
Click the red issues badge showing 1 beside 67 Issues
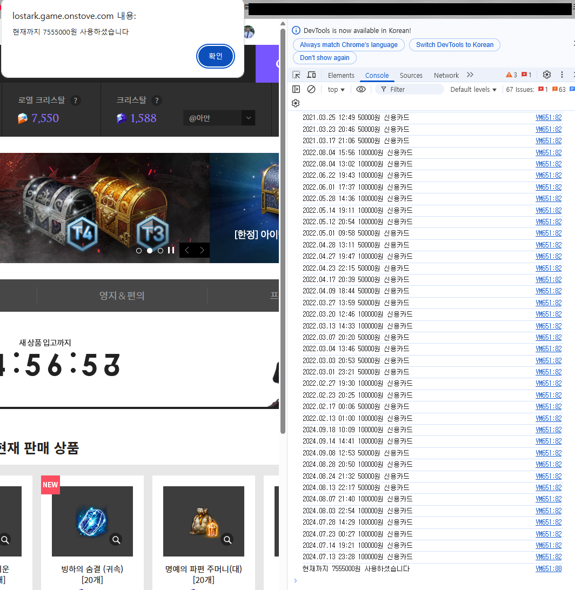tap(543, 89)
